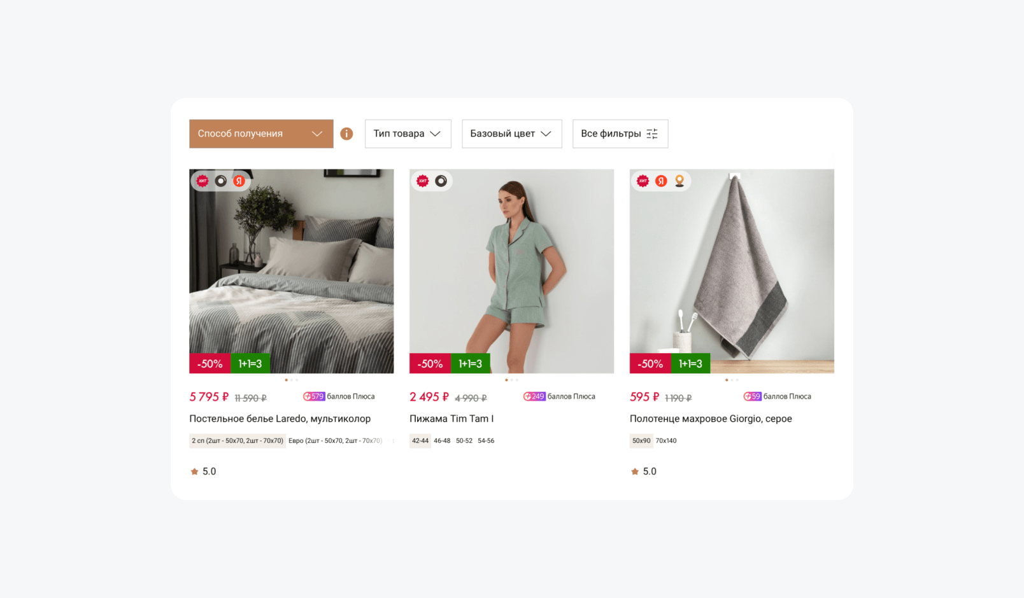The image size is (1024, 598).
Task: Open Постельное белье Laredo product link
Action: 280,419
